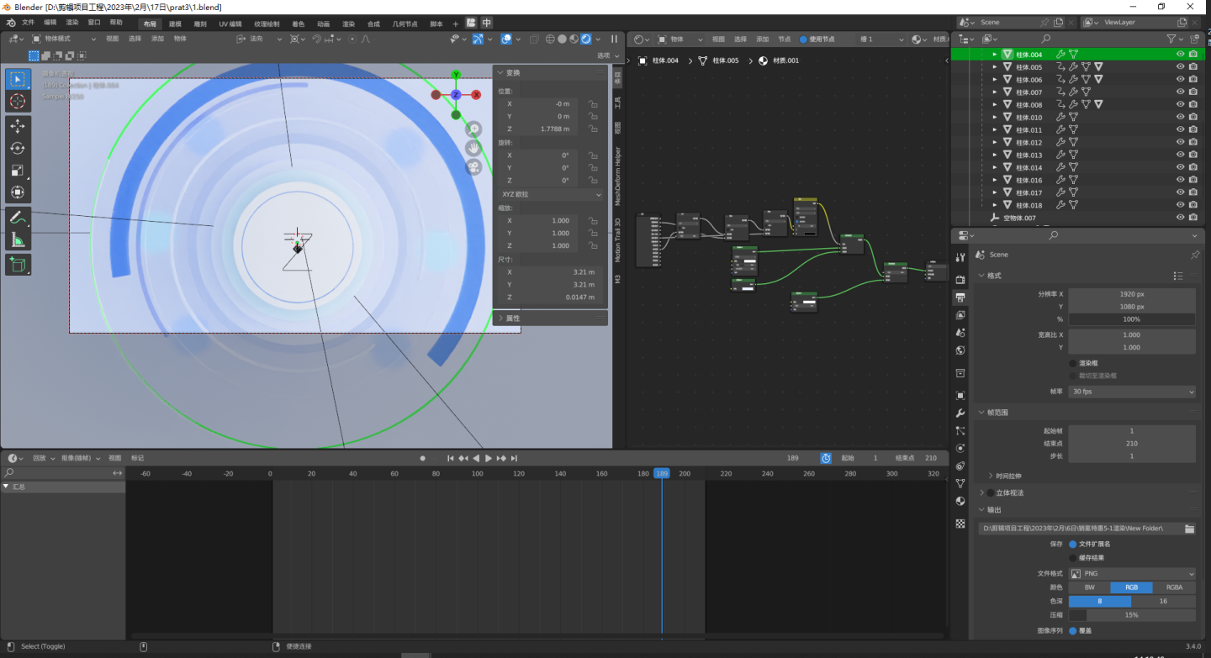This screenshot has height=658, width=1211.
Task: Toggle the 缓存结果 checkbox
Action: 1072,557
